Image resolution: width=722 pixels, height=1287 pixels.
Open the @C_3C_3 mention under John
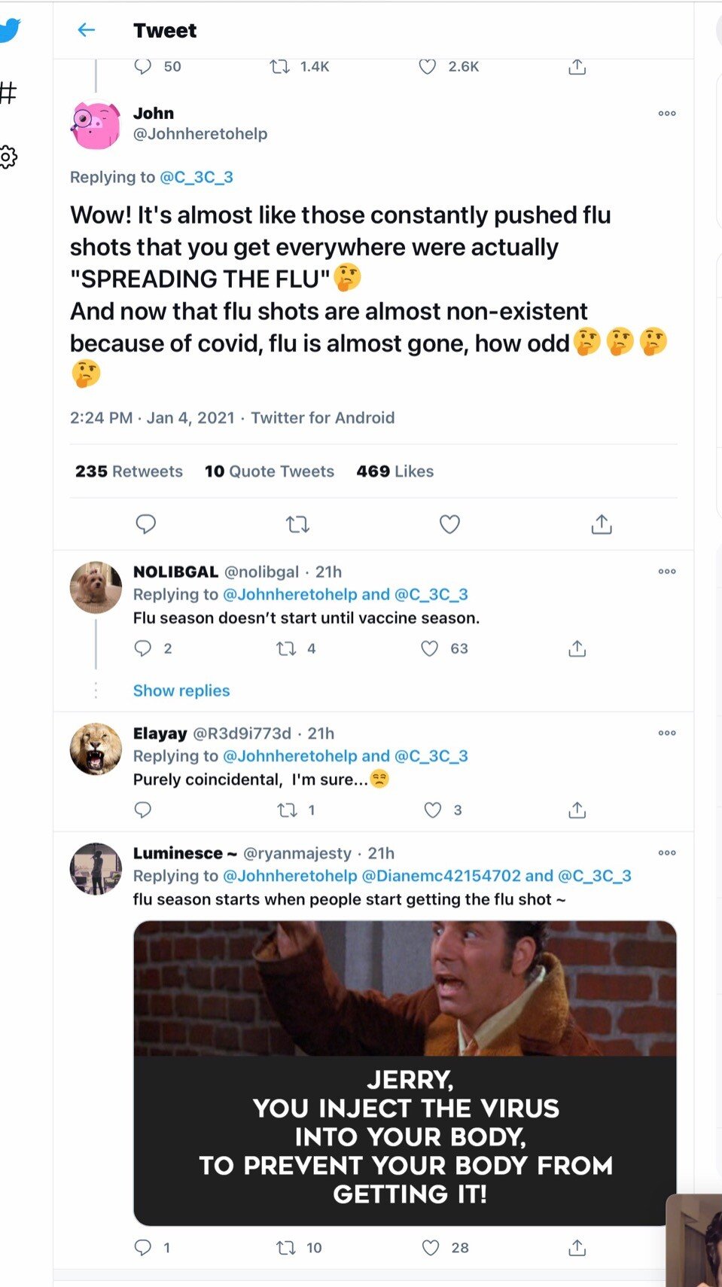coord(196,177)
